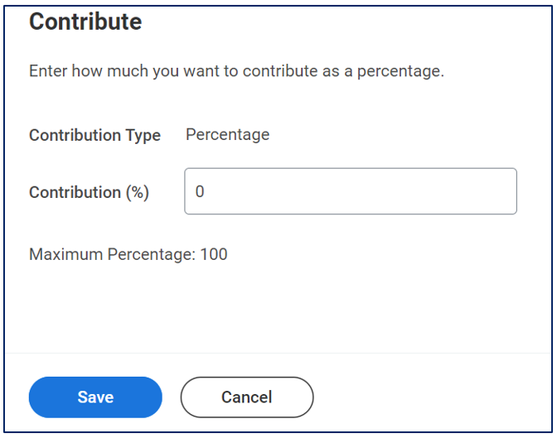The image size is (557, 438).
Task: Click the Contribute heading
Action: point(85,22)
